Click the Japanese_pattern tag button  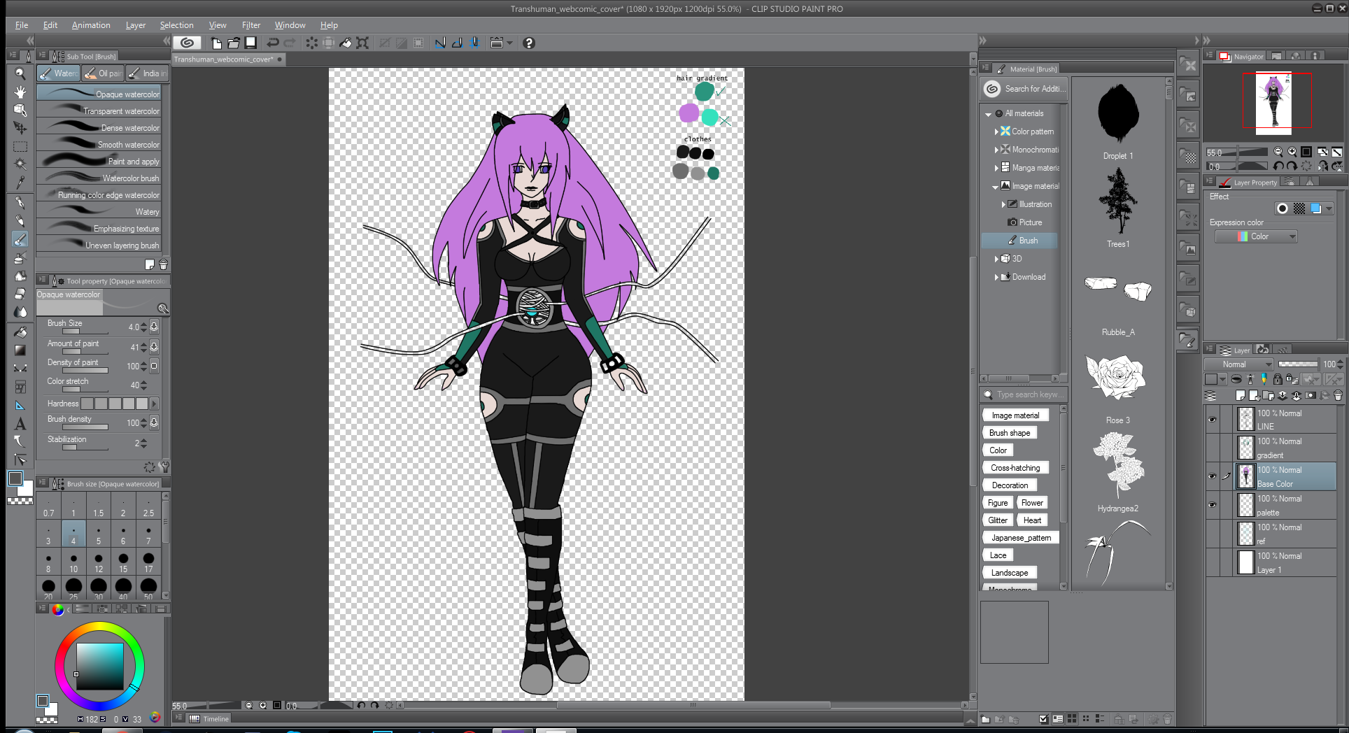[1021, 538]
